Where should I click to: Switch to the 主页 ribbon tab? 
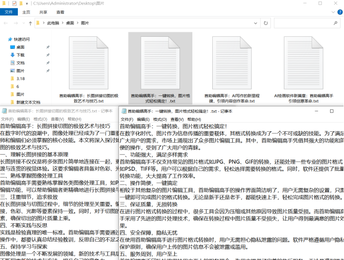pyautogui.click(x=26, y=12)
